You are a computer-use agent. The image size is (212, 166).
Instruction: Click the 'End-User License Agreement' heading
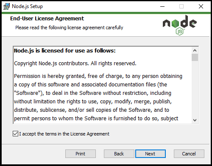click(x=47, y=19)
